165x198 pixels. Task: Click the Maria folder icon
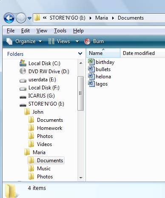27,152
